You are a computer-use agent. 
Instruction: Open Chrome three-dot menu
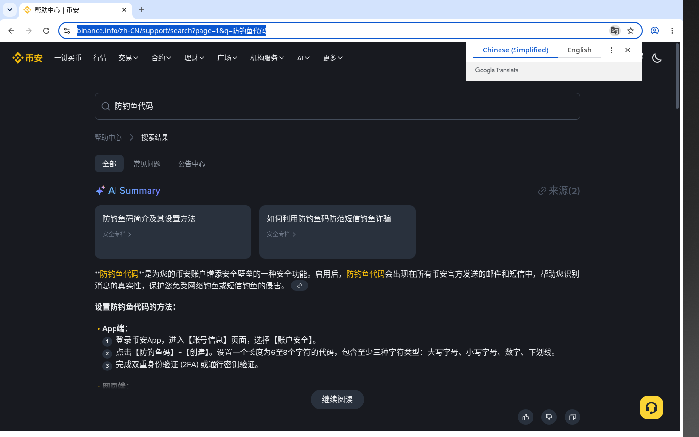pos(672,31)
